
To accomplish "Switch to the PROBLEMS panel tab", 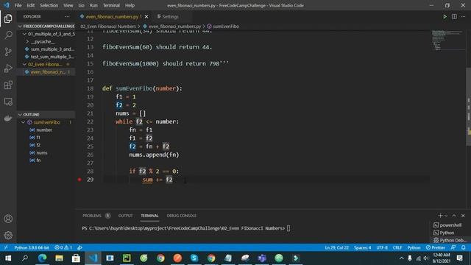I will click(x=92, y=216).
